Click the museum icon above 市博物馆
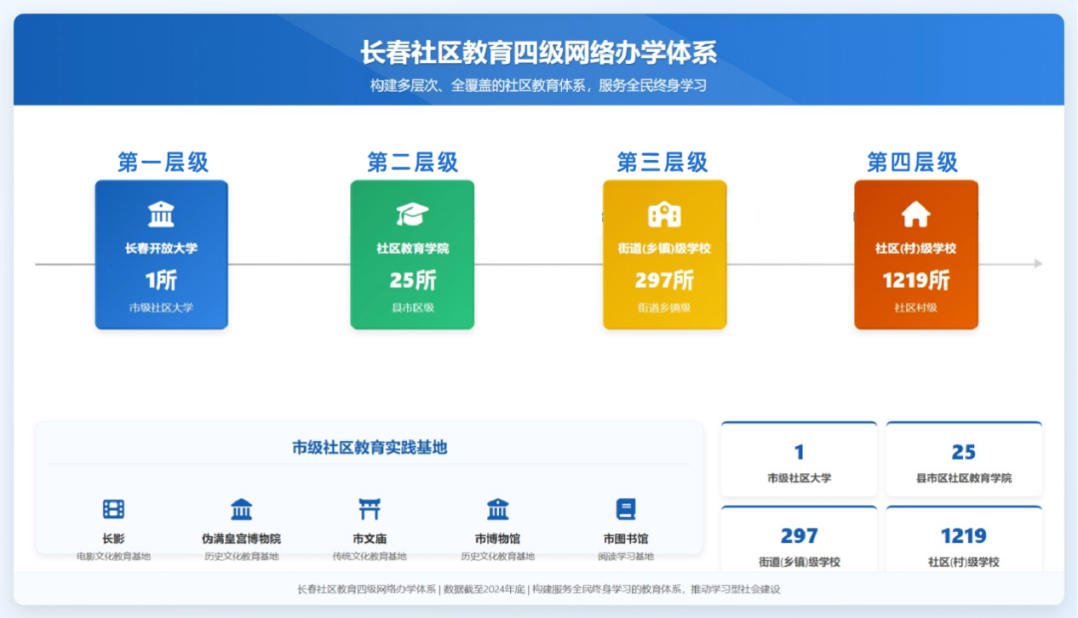 [x=497, y=509]
